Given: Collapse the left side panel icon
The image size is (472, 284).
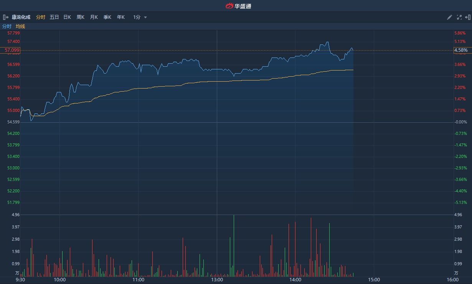Looking at the screenshot, I should click(6, 17).
